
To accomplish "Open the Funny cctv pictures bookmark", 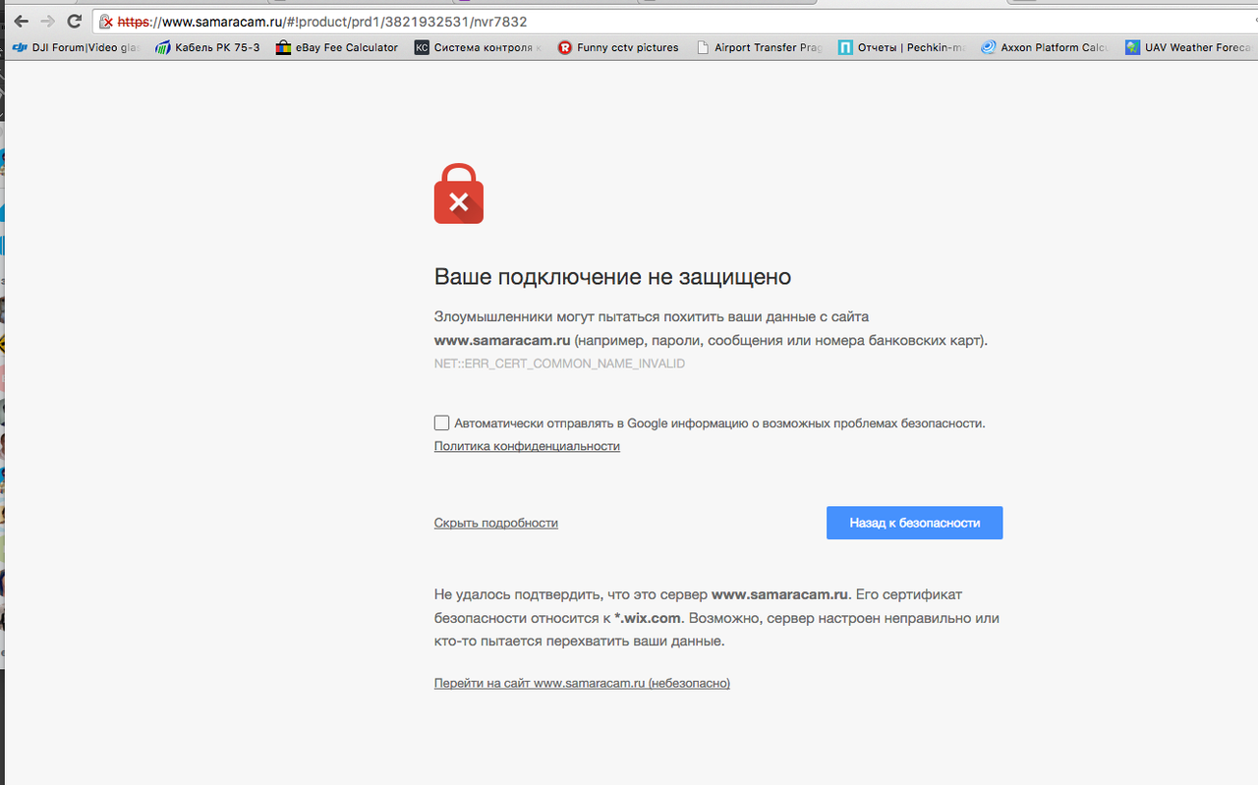I will [x=618, y=47].
